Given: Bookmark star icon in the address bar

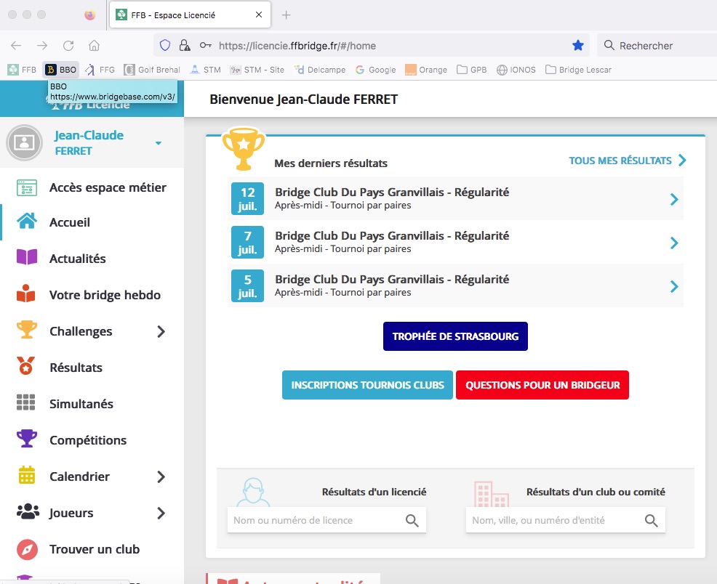Looking at the screenshot, I should tap(578, 46).
